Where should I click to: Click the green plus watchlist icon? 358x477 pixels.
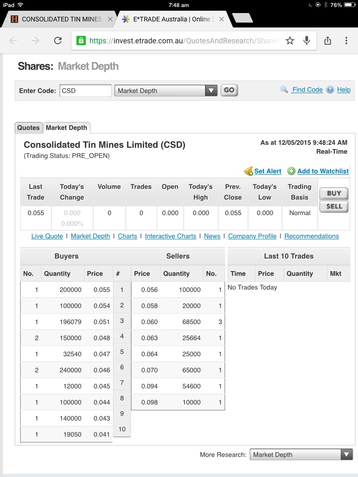[x=291, y=171]
